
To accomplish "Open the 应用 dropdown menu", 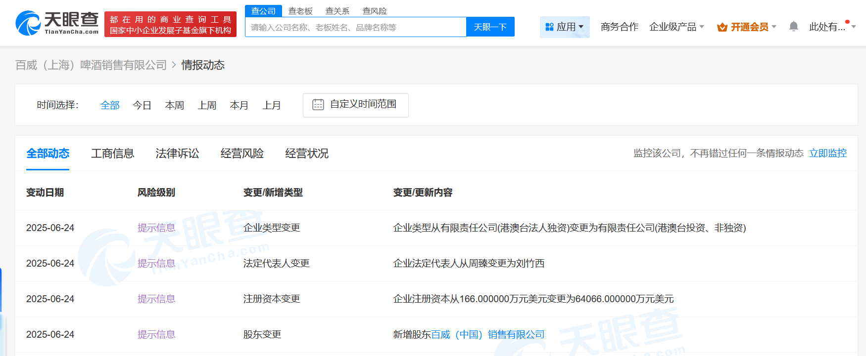I will [565, 27].
